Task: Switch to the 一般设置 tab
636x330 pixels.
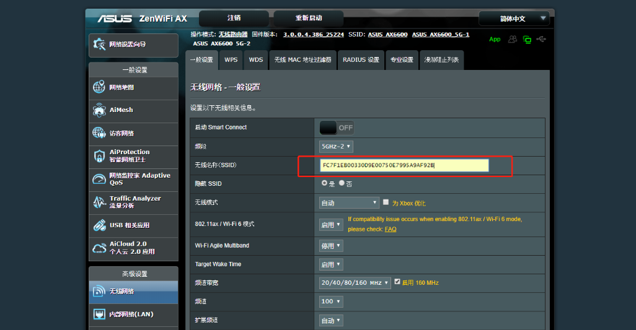Action: pos(201,60)
